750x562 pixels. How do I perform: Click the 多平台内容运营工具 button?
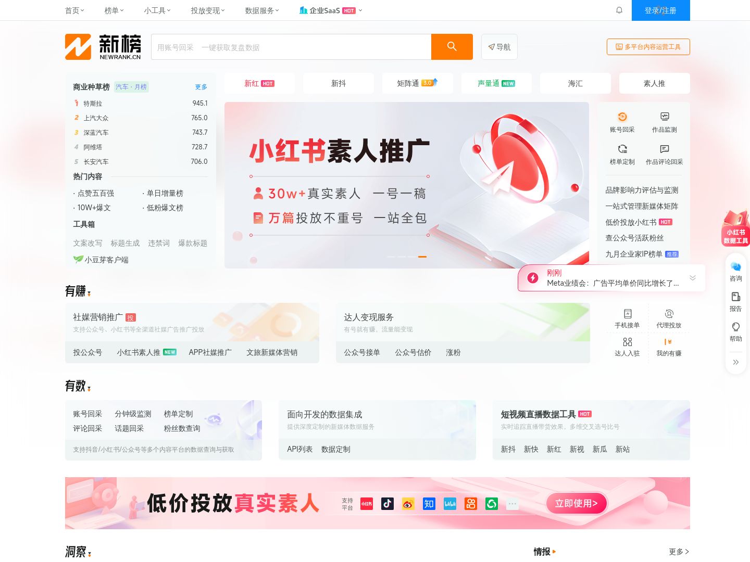tap(648, 47)
